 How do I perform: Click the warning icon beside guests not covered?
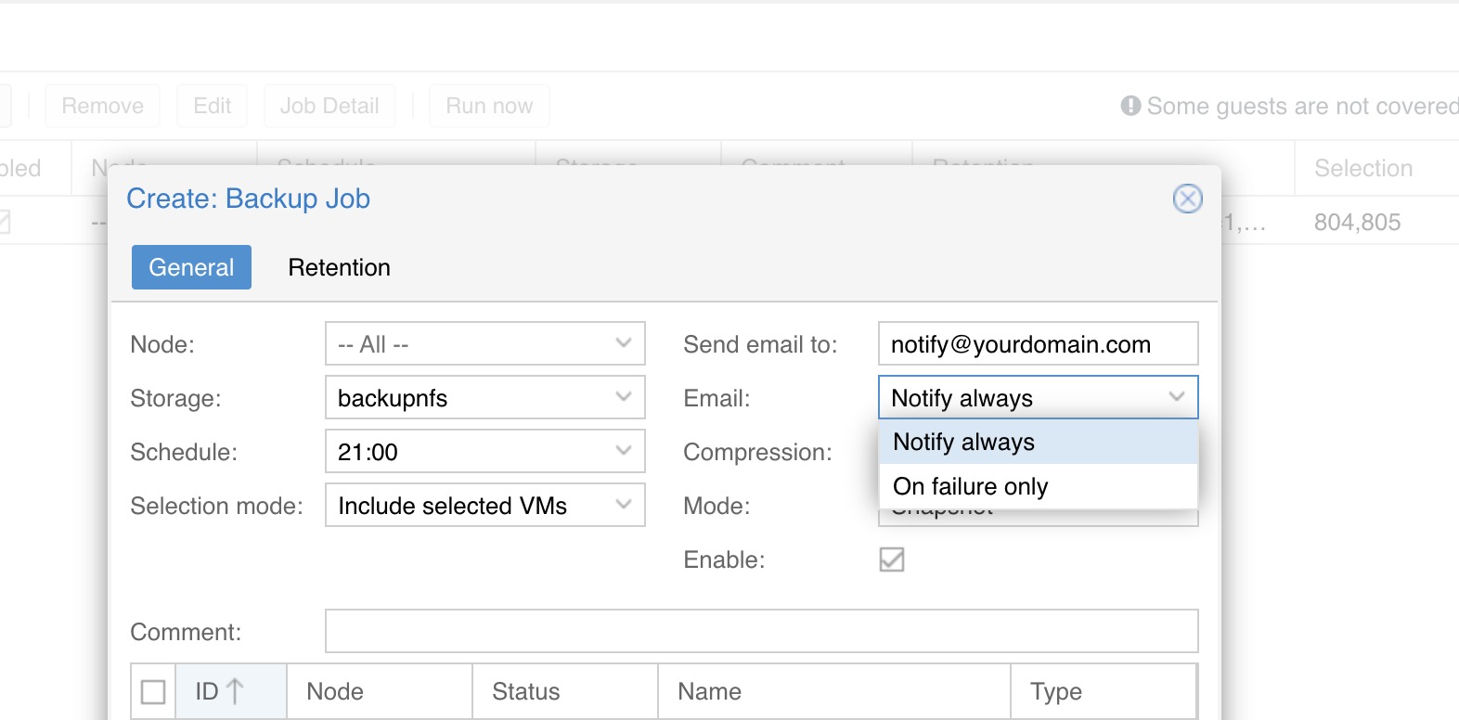[x=1130, y=106]
